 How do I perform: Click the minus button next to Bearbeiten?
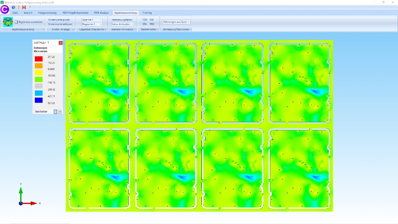pyautogui.click(x=55, y=112)
